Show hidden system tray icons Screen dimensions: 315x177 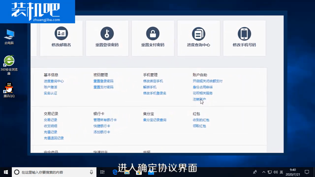click(x=264, y=172)
